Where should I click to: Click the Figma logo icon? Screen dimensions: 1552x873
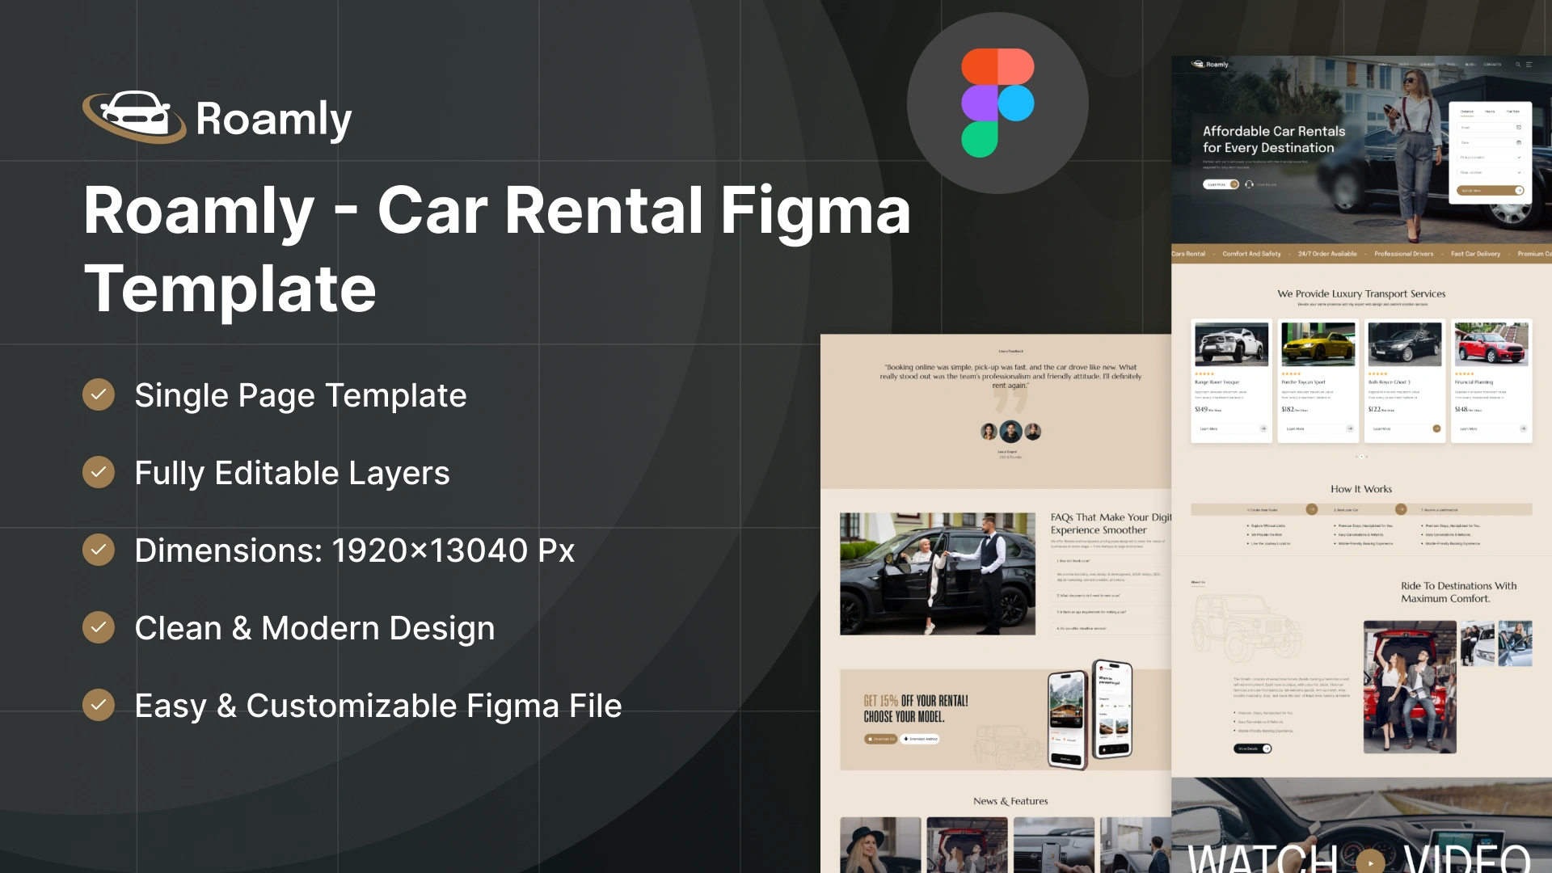[x=997, y=103]
